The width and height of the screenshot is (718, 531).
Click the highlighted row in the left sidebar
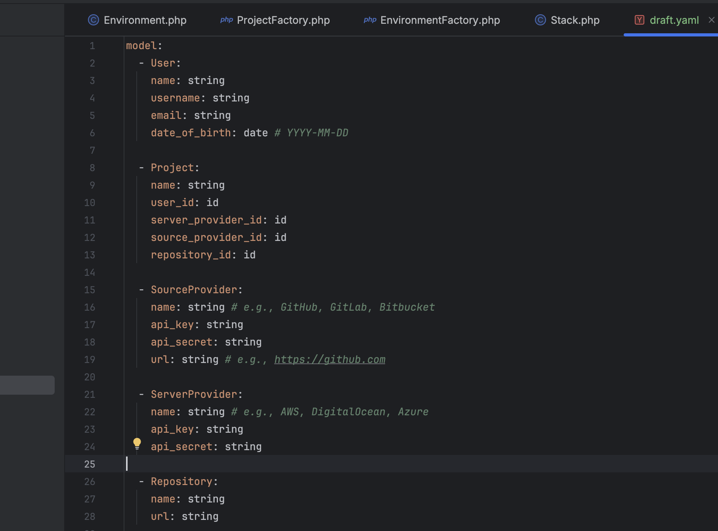pyautogui.click(x=27, y=385)
